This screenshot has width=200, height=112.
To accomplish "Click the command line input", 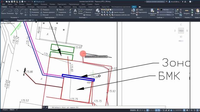I will click(x=107, y=107).
